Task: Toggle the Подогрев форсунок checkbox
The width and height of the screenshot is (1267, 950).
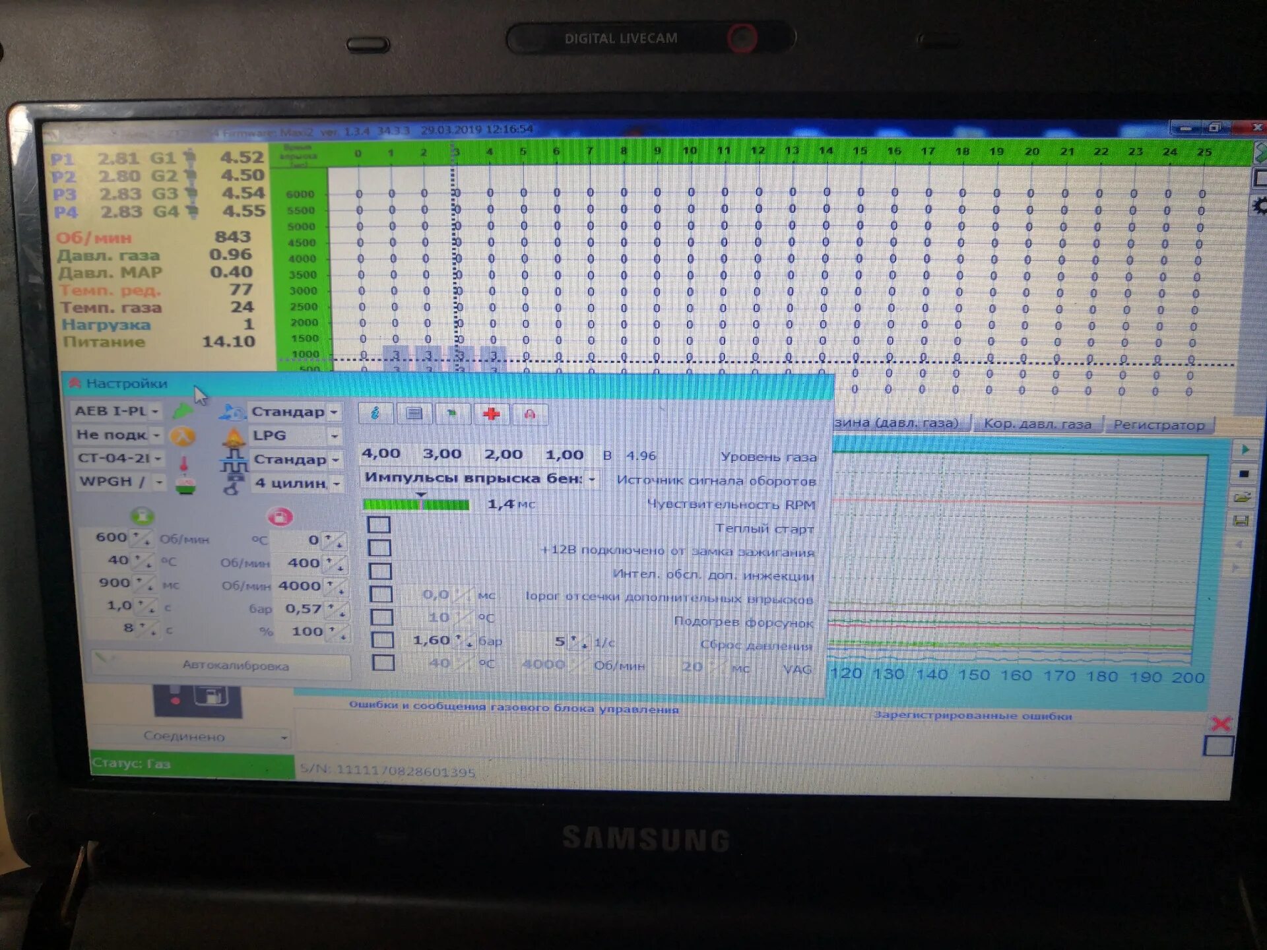Action: click(x=381, y=617)
